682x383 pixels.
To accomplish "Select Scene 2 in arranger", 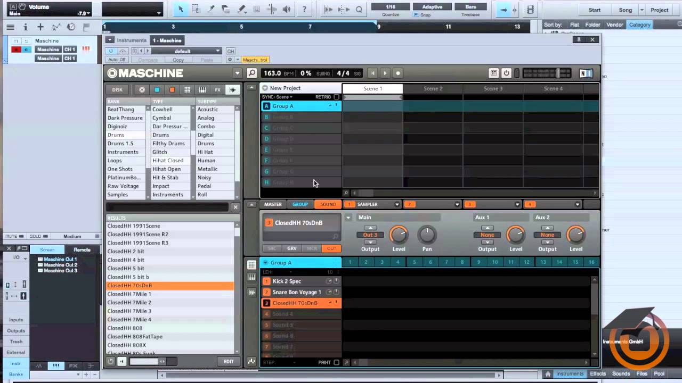I will [x=433, y=88].
